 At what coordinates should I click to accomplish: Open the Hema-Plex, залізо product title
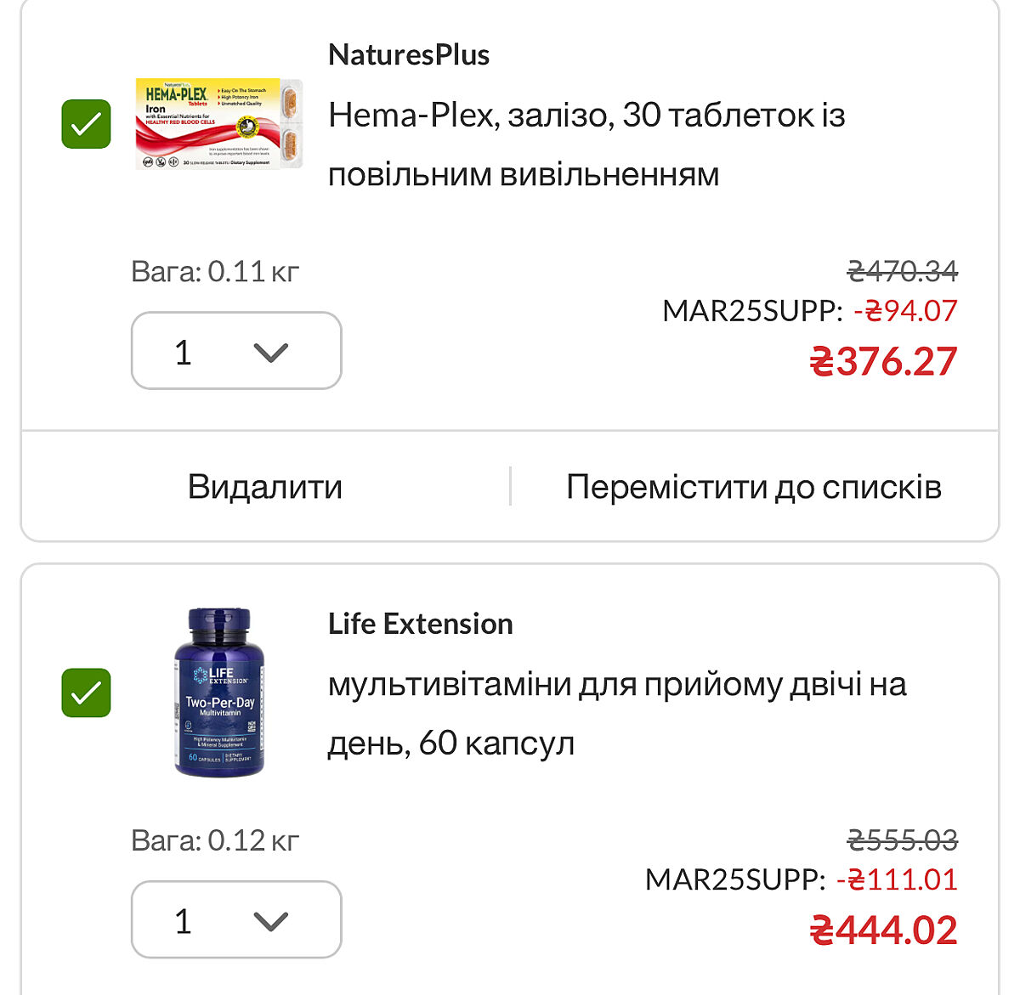click(x=586, y=144)
